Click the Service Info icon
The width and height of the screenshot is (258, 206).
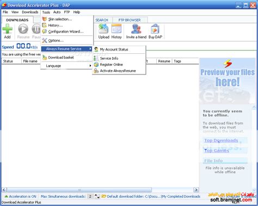pyautogui.click(x=96, y=58)
